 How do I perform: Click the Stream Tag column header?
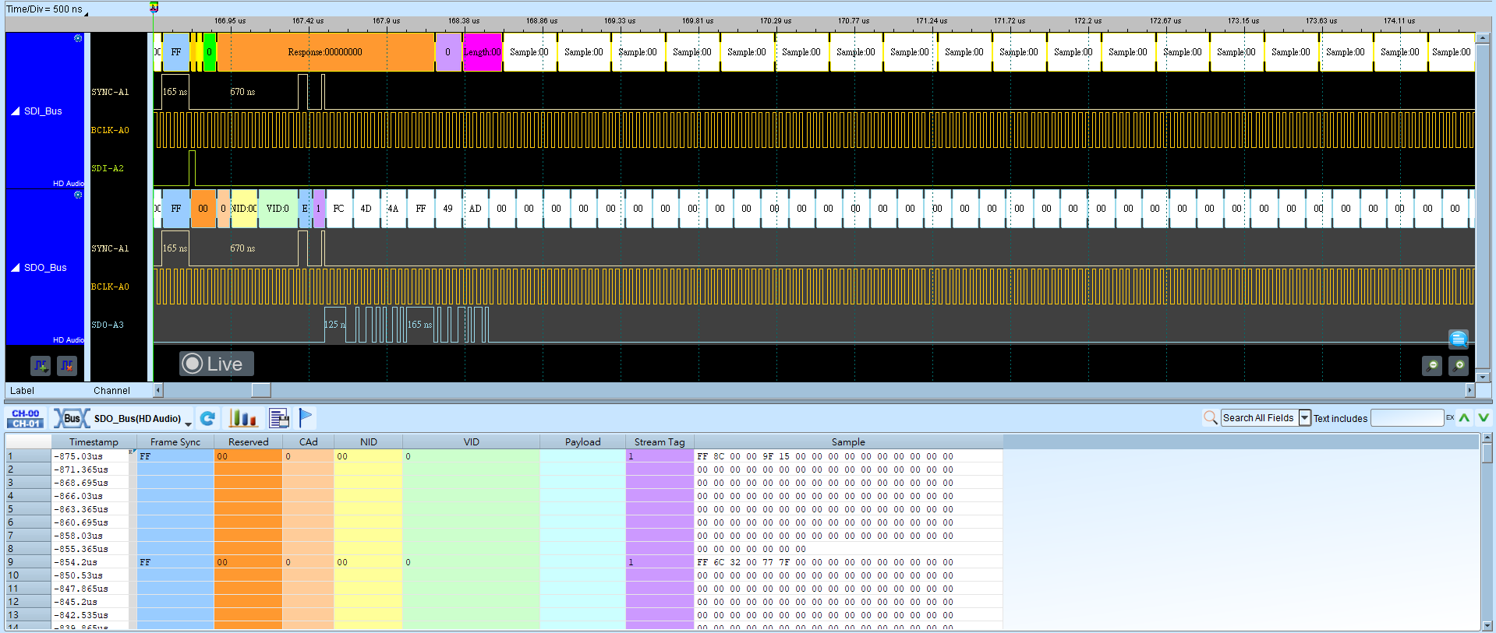(x=660, y=441)
